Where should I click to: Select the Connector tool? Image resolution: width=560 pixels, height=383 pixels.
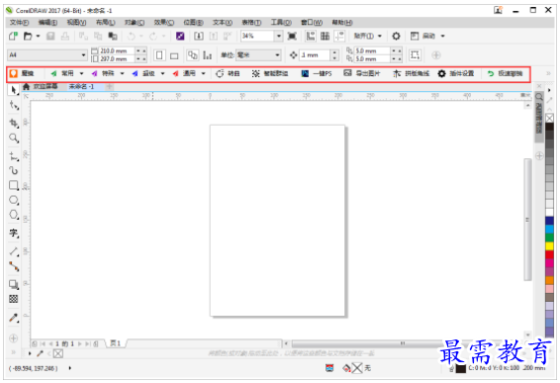pyautogui.click(x=14, y=266)
